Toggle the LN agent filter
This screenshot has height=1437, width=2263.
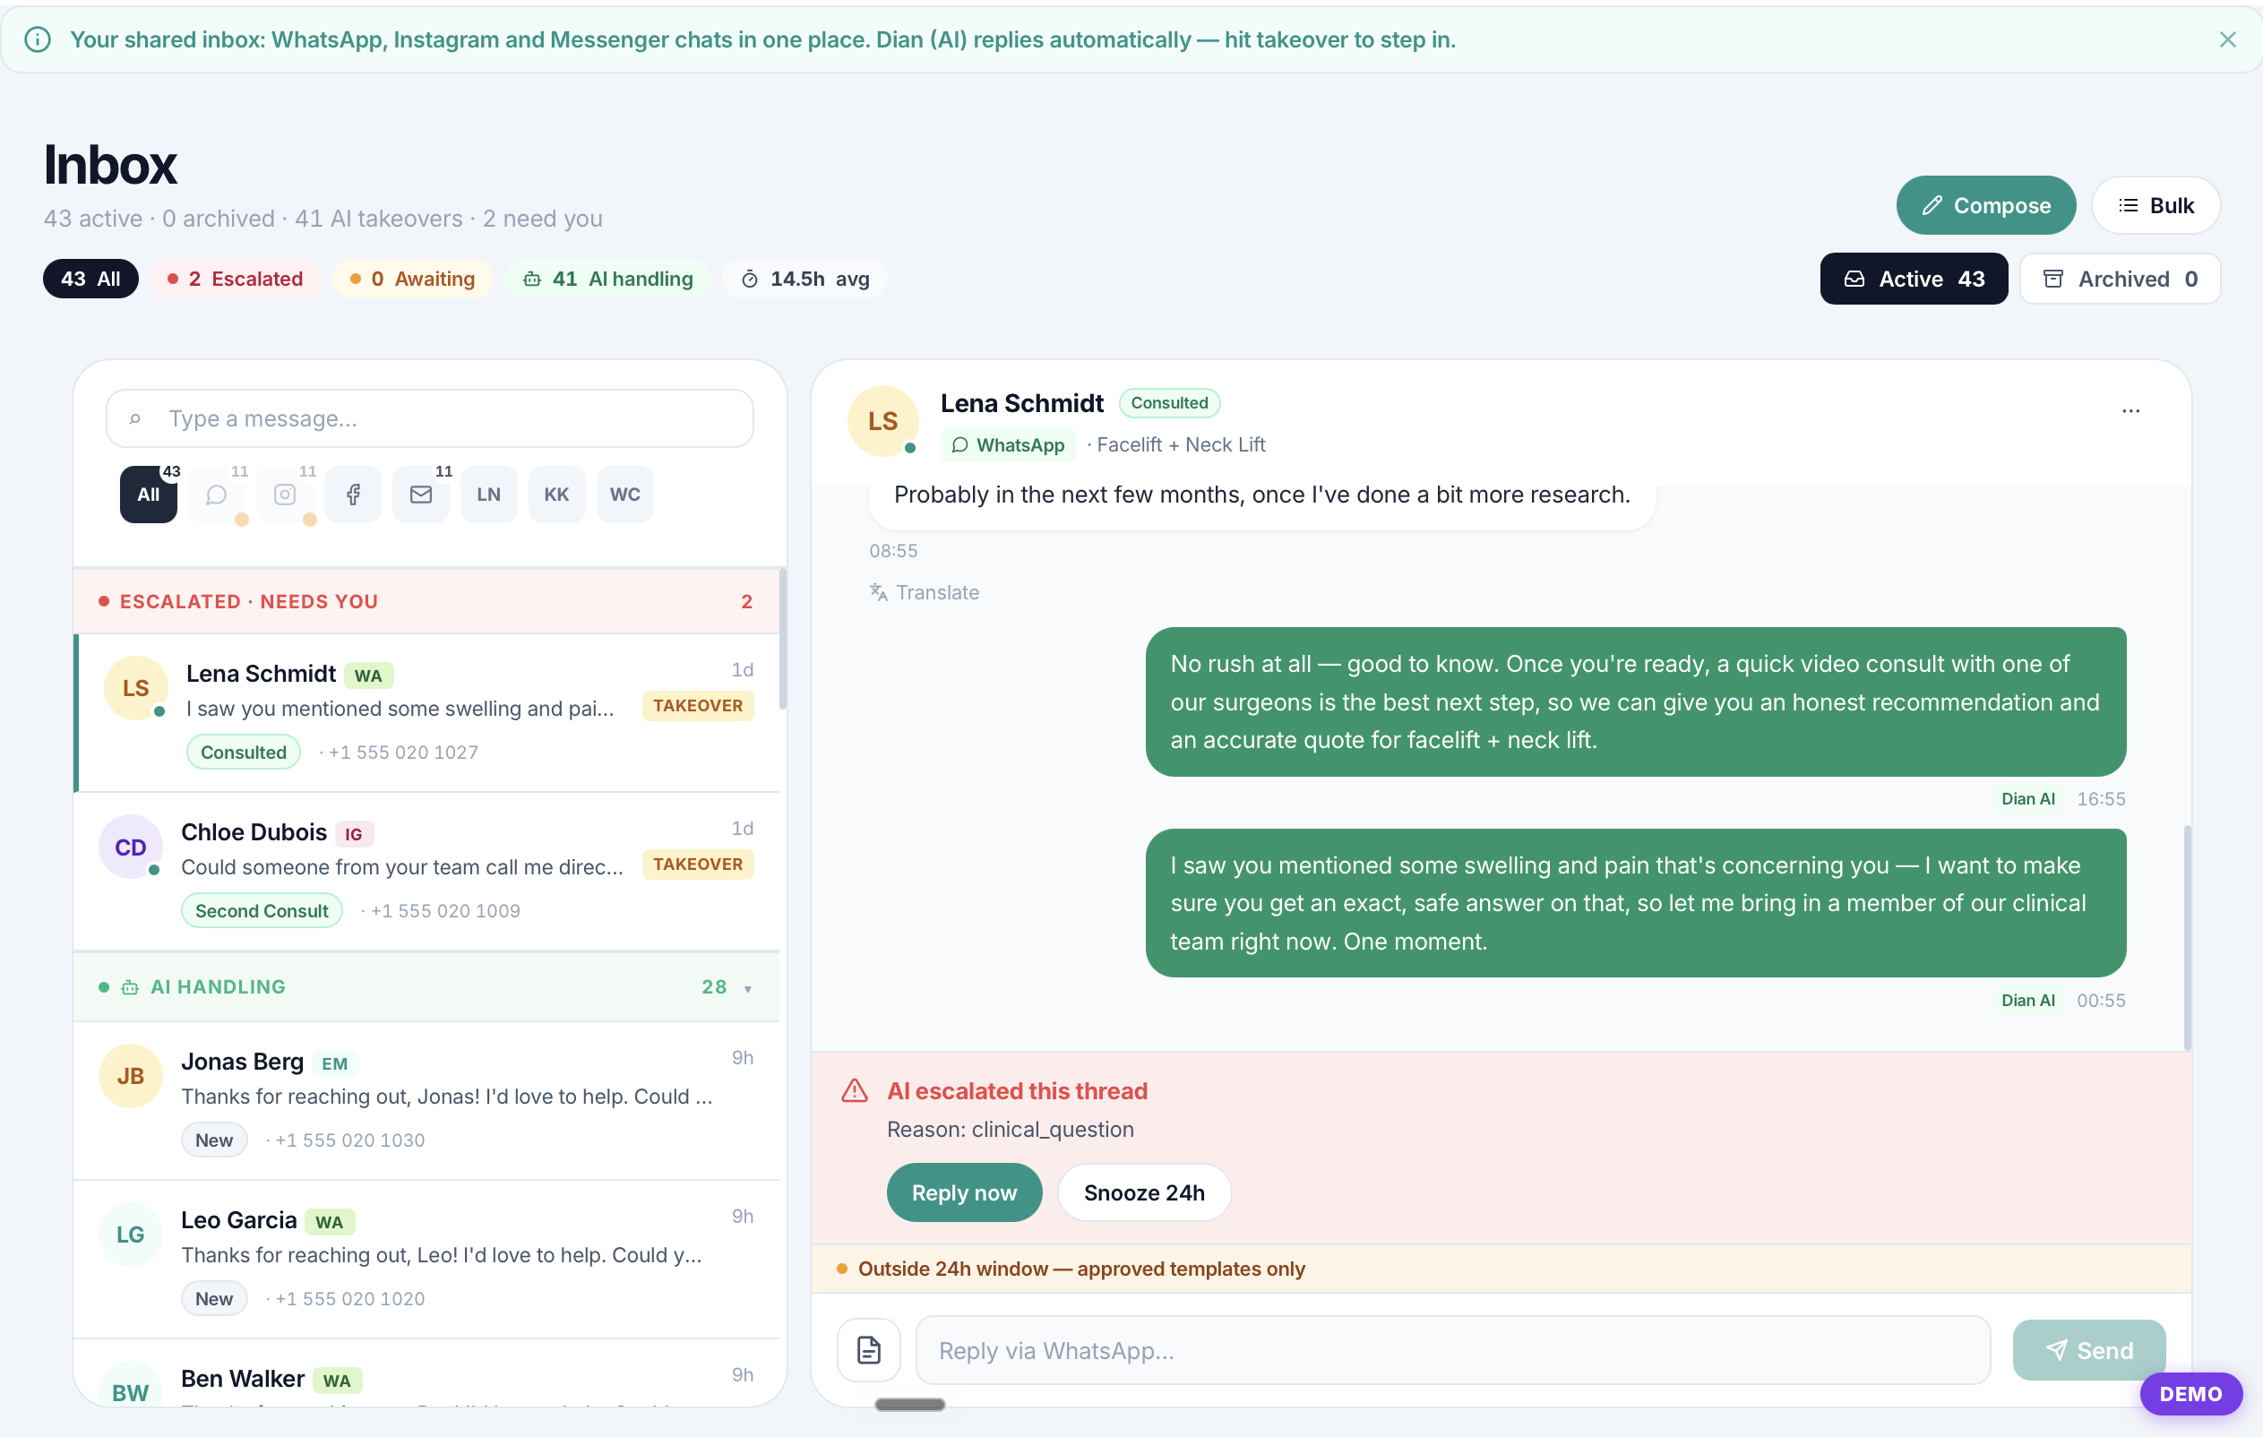tap(488, 495)
